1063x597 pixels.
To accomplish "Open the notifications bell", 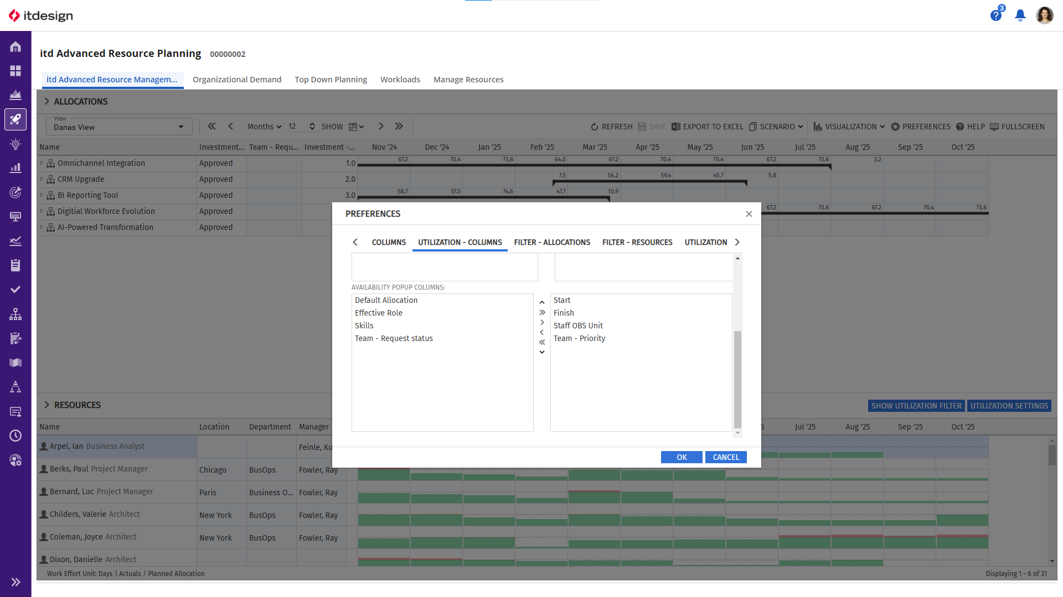I will pyautogui.click(x=1020, y=15).
